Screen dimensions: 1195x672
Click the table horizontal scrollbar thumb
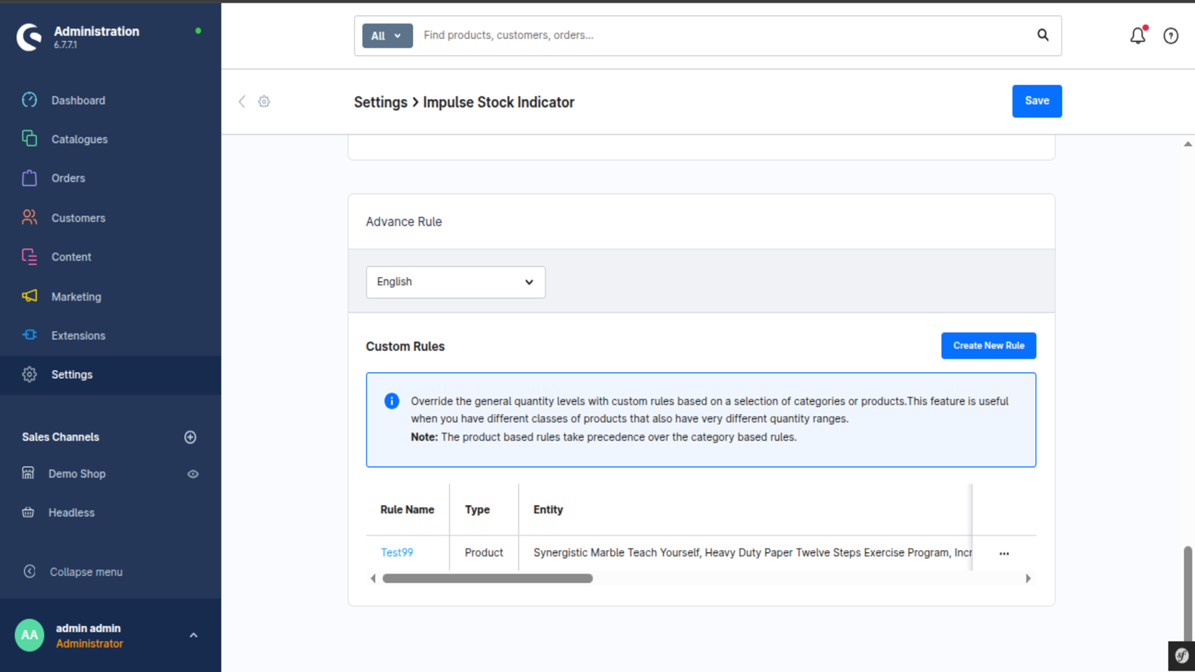coord(487,578)
